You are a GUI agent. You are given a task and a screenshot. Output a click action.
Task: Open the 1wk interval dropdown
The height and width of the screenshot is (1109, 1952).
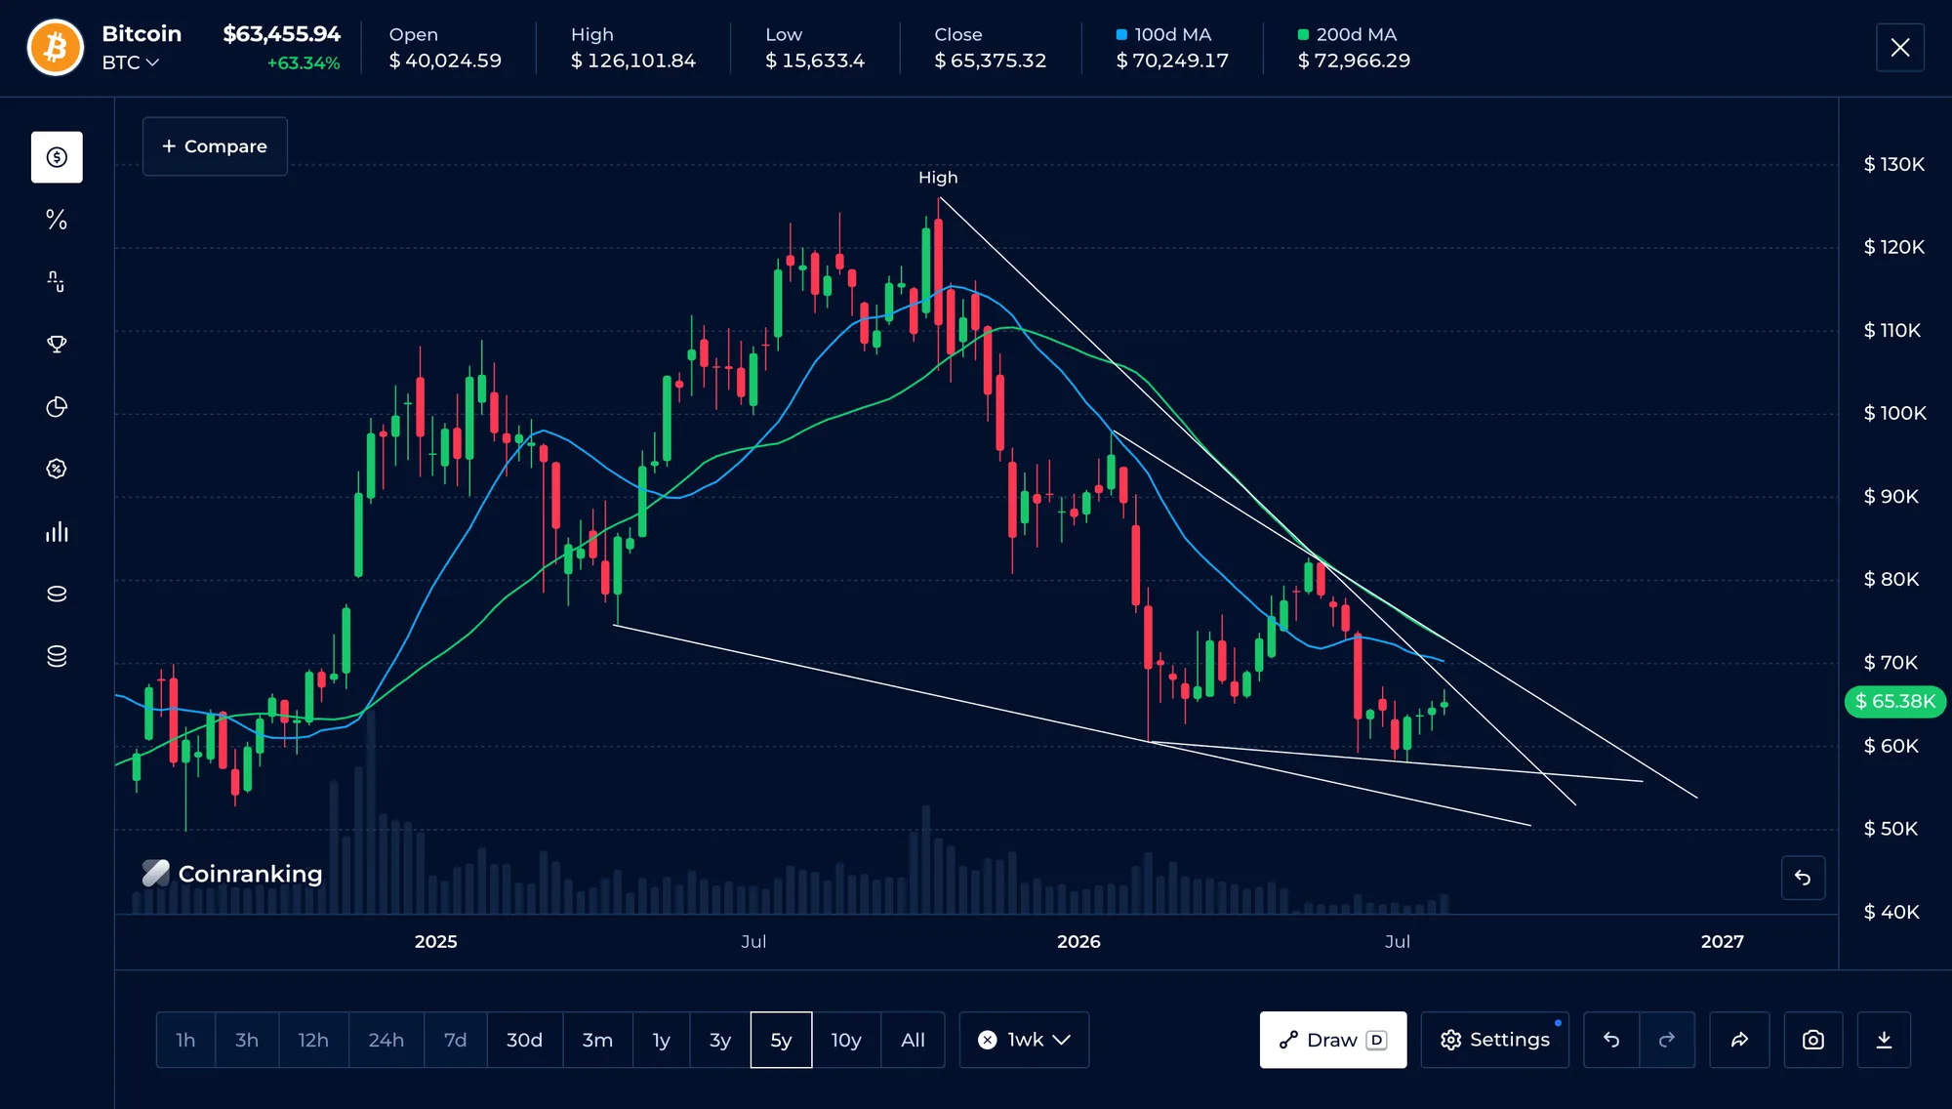[x=1024, y=1040]
